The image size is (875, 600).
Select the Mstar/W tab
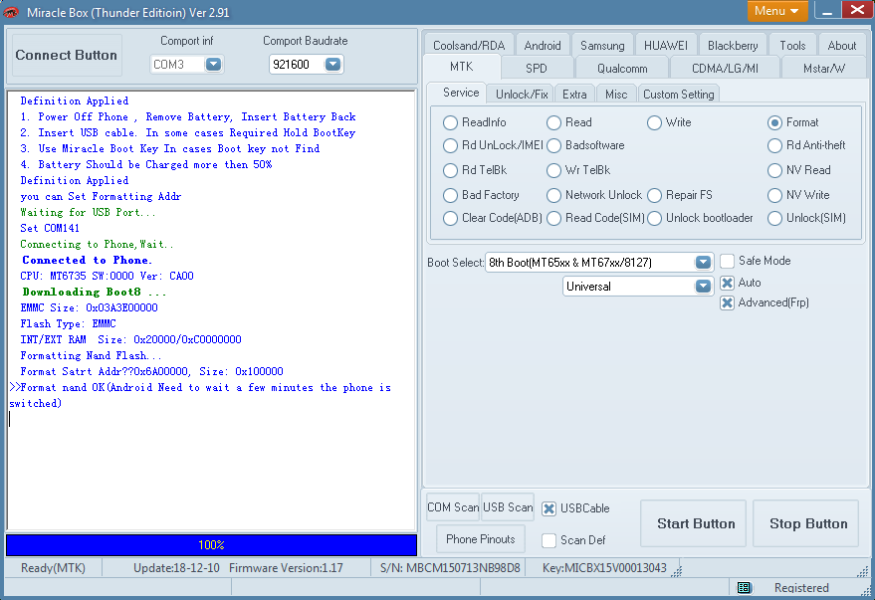[x=823, y=69]
